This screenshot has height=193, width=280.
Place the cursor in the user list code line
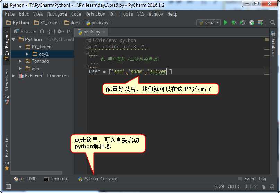click(130, 72)
